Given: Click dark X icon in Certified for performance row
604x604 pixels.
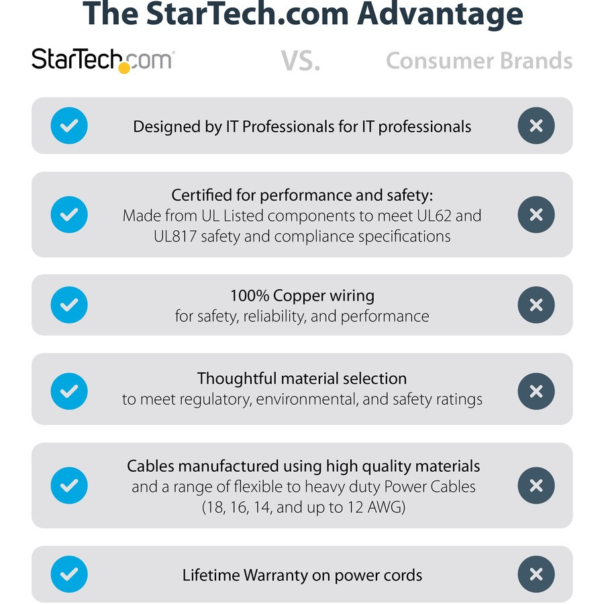Looking at the screenshot, I should pos(536,215).
